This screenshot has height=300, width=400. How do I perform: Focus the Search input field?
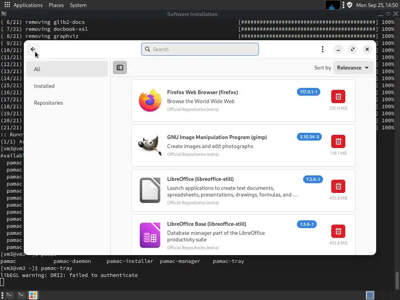(x=200, y=49)
